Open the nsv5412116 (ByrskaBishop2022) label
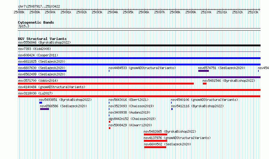This screenshot has height=159, width=269. coord(197,106)
